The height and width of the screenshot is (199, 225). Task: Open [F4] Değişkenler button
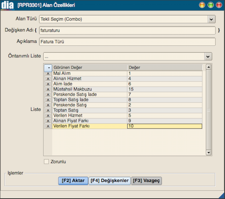coord(110,181)
